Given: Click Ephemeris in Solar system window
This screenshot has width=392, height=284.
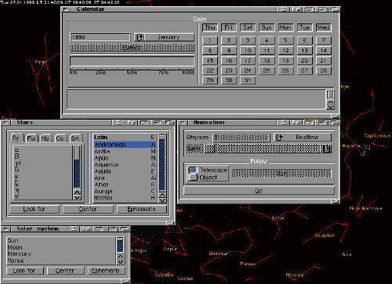Looking at the screenshot, I should (106, 271).
